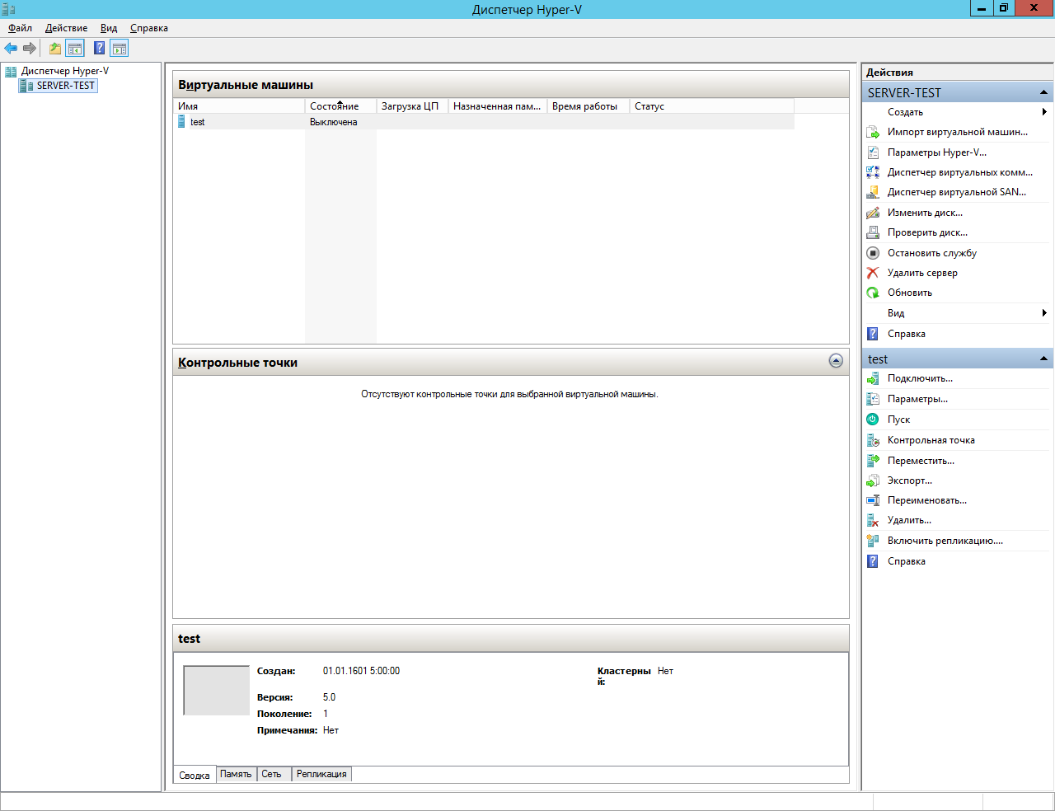Click the Up one level folder icon
Screen dimensions: 1055x811
tap(54, 49)
